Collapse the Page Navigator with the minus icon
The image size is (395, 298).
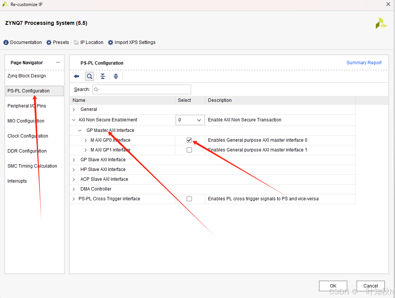58,62
